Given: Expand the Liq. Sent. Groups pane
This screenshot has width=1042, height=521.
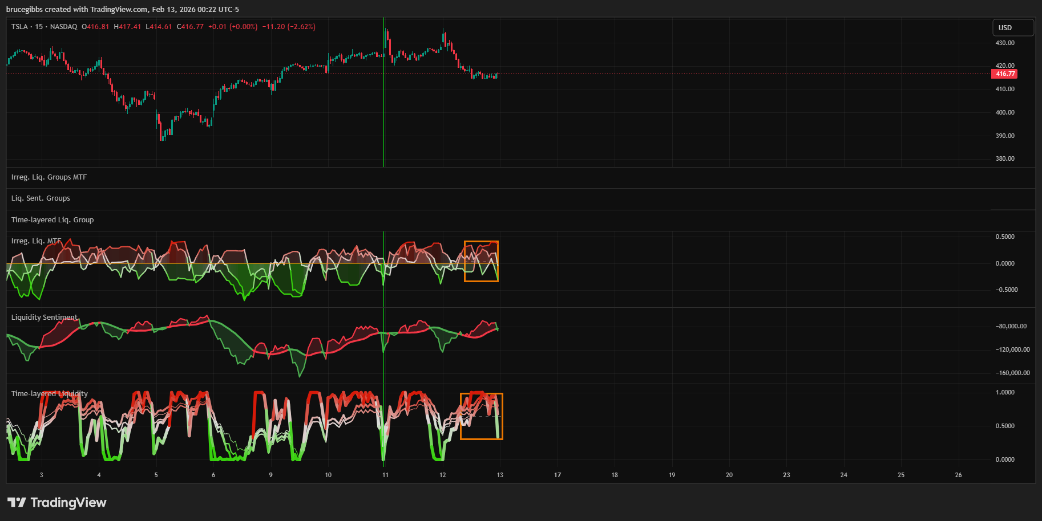Looking at the screenshot, I should [x=41, y=198].
